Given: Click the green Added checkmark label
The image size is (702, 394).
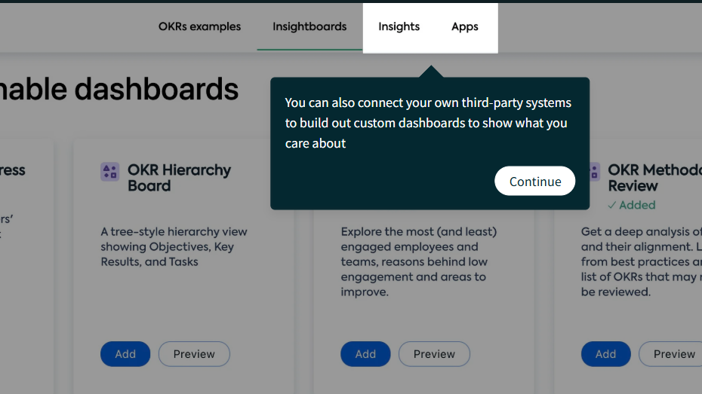Looking at the screenshot, I should pos(632,205).
